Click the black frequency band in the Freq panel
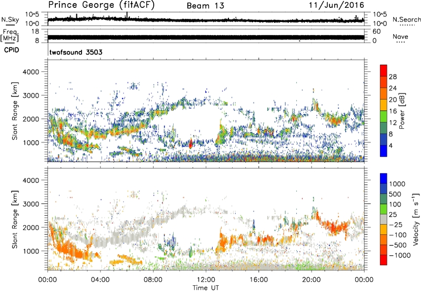 [206, 37]
